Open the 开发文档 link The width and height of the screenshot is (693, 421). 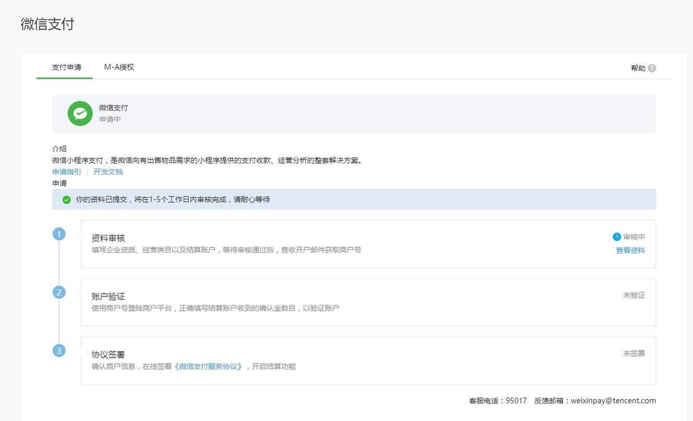coord(108,172)
